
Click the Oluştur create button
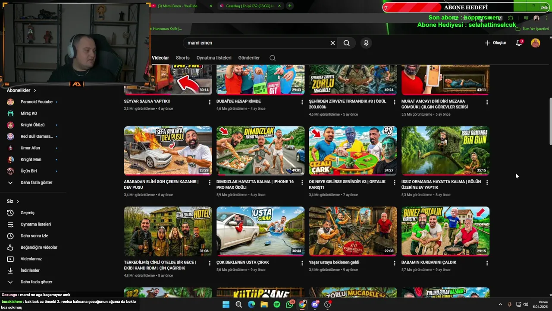pyautogui.click(x=496, y=43)
